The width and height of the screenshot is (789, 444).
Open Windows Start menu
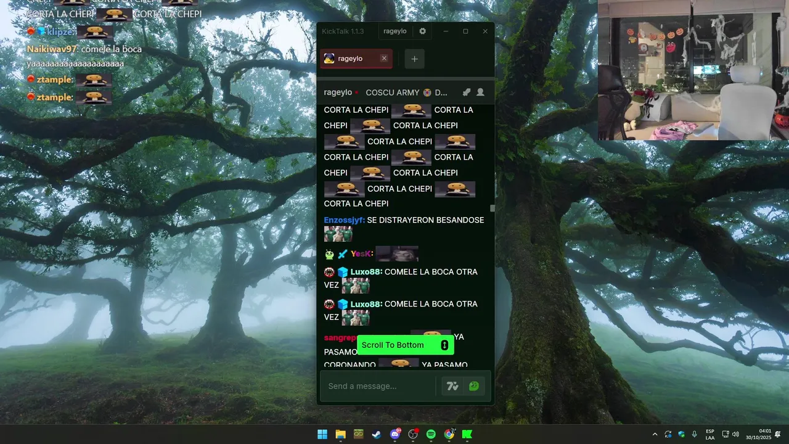coord(322,434)
